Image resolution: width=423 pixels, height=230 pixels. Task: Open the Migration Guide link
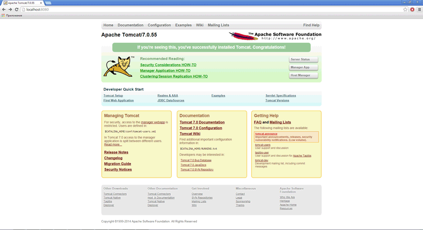[x=118, y=164]
